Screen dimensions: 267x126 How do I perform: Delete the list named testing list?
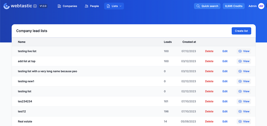(x=209, y=91)
